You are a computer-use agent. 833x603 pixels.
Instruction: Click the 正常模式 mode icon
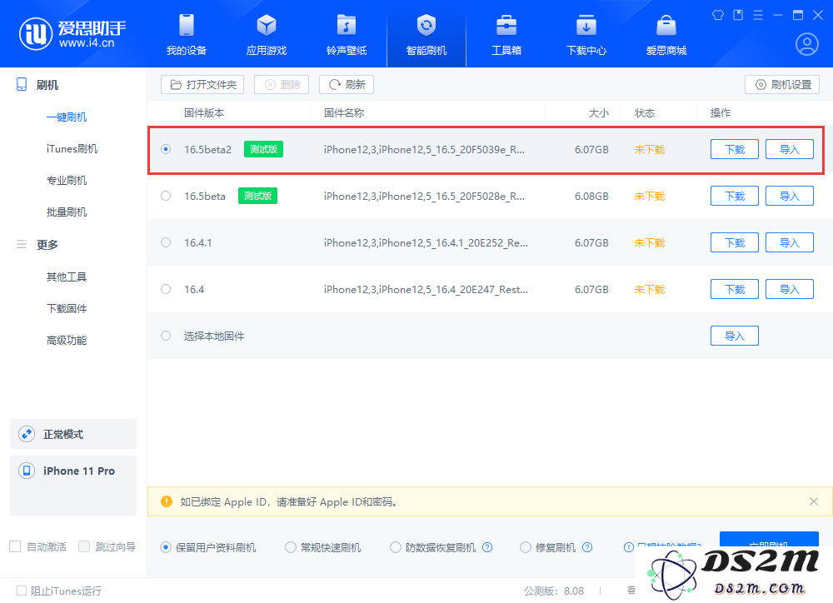27,434
